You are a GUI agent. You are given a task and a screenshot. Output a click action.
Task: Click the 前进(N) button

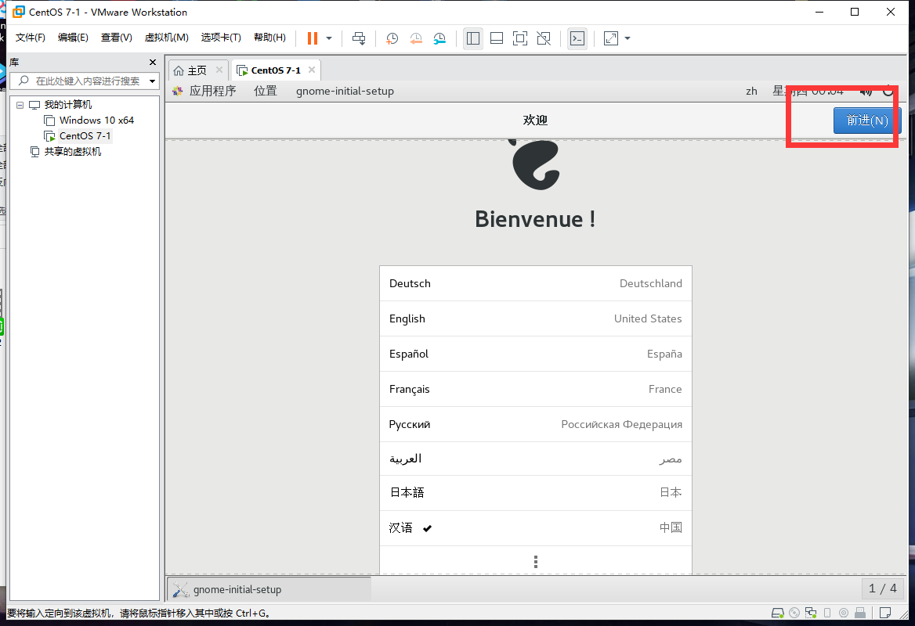[x=867, y=120]
